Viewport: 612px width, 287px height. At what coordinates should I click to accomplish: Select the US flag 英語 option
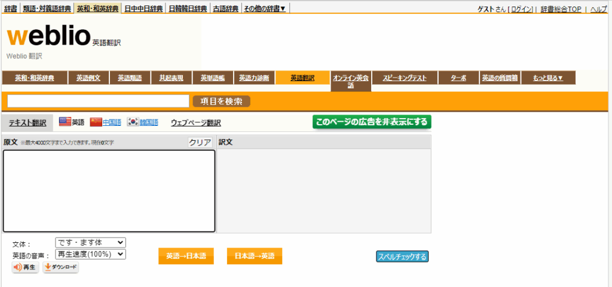coord(72,122)
